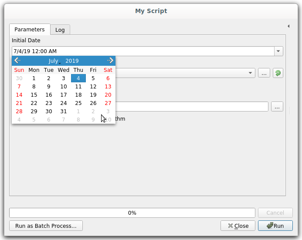
Task: Select Saturday July 27 in calendar
Action: coord(108,103)
